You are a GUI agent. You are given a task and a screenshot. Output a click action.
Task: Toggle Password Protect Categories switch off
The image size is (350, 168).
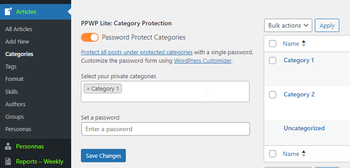tap(90, 37)
